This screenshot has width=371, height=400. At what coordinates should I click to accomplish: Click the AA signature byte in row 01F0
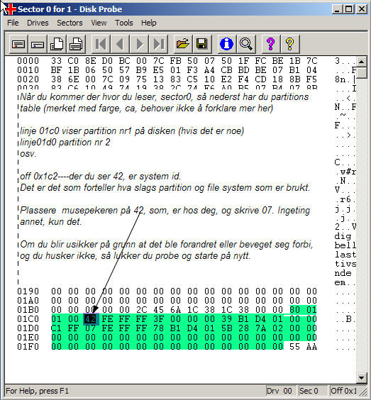click(x=311, y=347)
